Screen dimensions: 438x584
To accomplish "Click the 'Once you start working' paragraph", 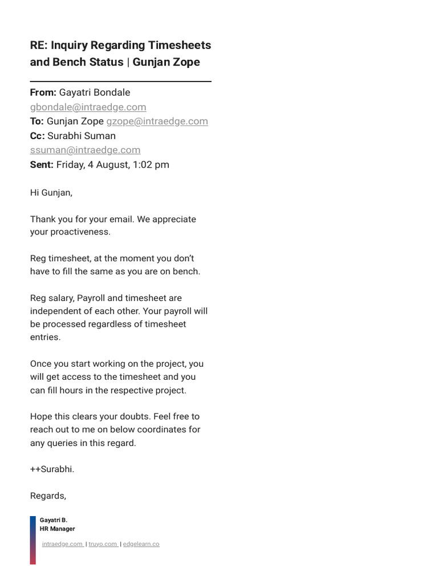I will click(116, 377).
